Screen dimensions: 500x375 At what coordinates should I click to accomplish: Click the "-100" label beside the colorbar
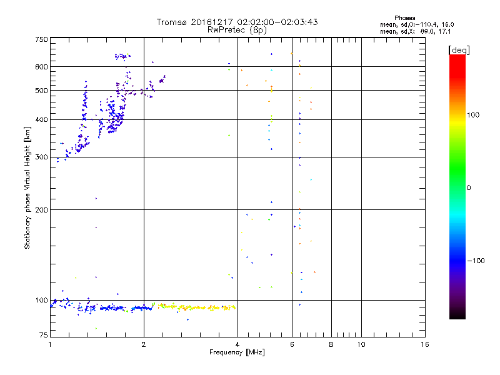(x=476, y=261)
